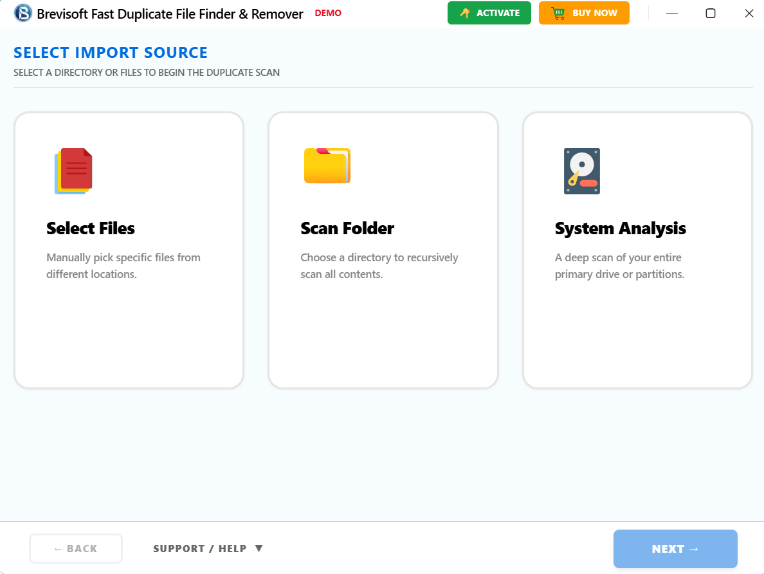Click the red pages of the Select Files icon
Screen dimensions: 764x574
point(75,169)
